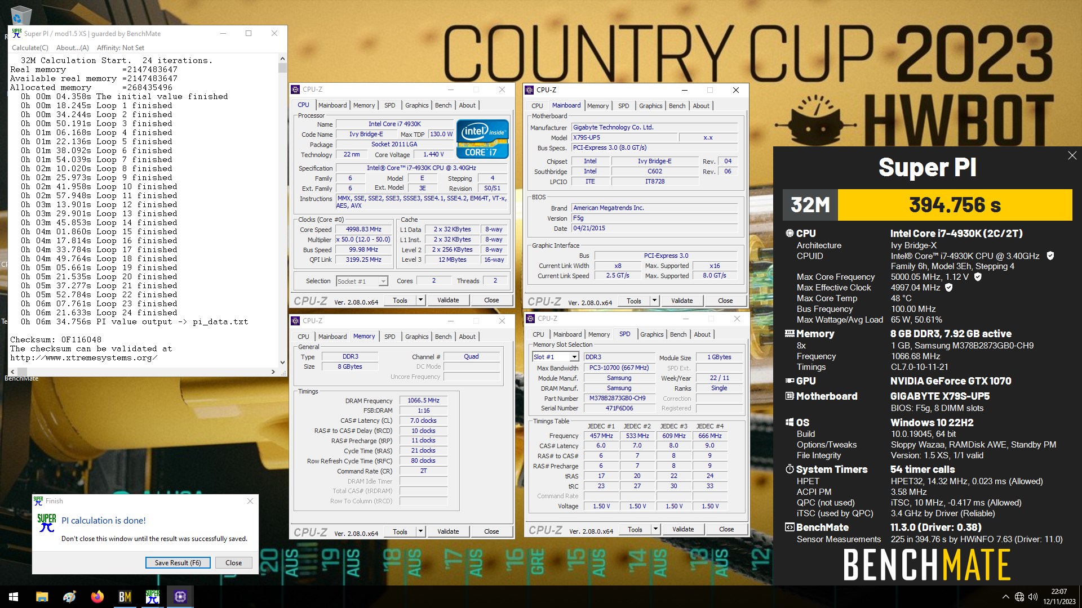The height and width of the screenshot is (608, 1082).
Task: Click Super PI vertical scrollbar down arrow
Action: click(x=283, y=363)
